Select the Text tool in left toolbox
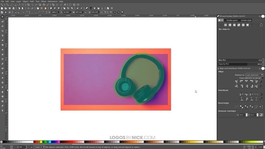 click(x=2, y=78)
